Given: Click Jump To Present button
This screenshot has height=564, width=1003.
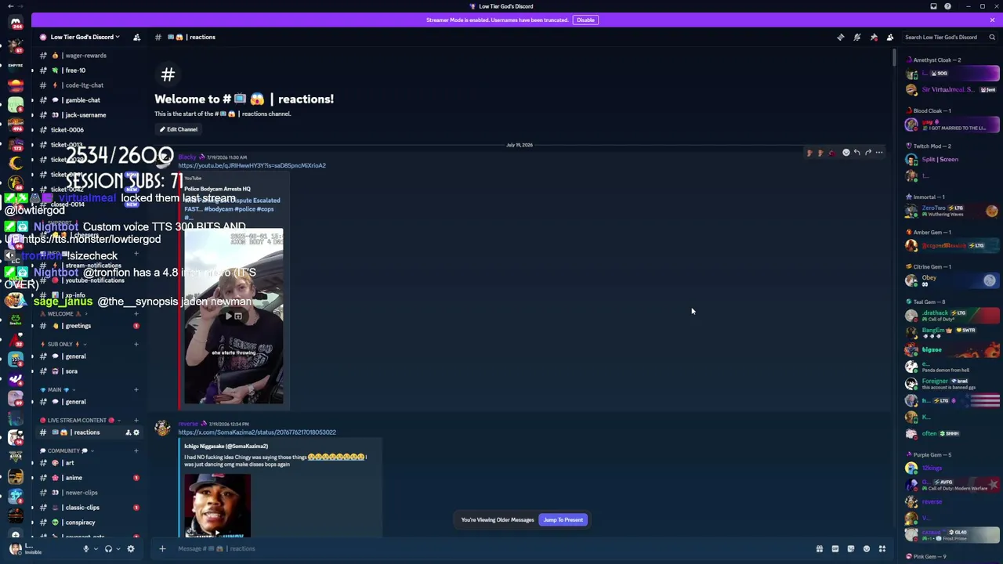Looking at the screenshot, I should [563, 520].
